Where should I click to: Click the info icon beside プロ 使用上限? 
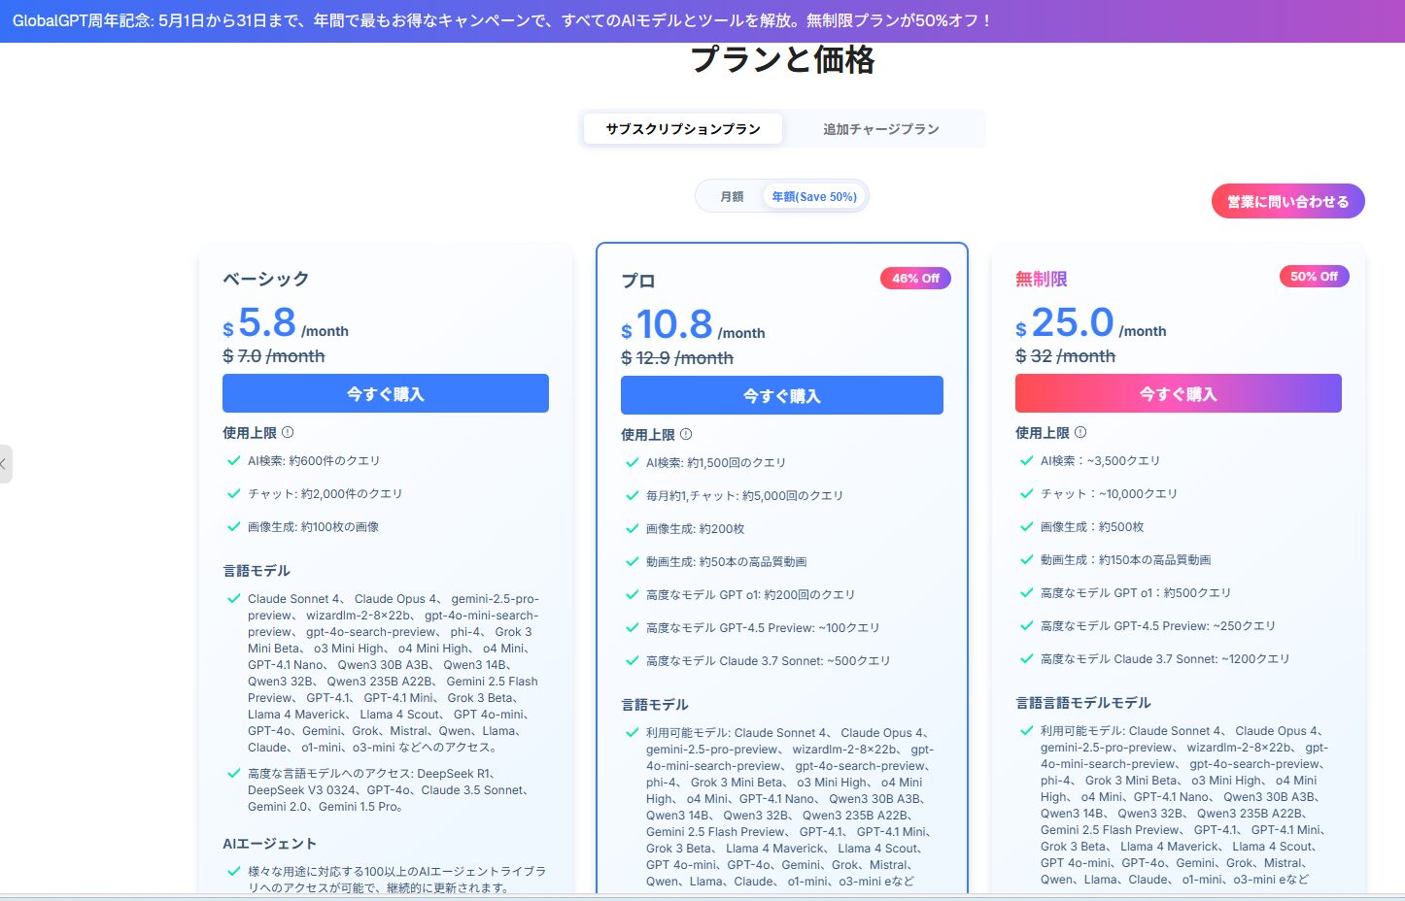tap(686, 434)
